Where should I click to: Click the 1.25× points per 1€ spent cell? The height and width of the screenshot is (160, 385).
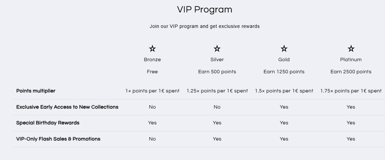coord(217,91)
